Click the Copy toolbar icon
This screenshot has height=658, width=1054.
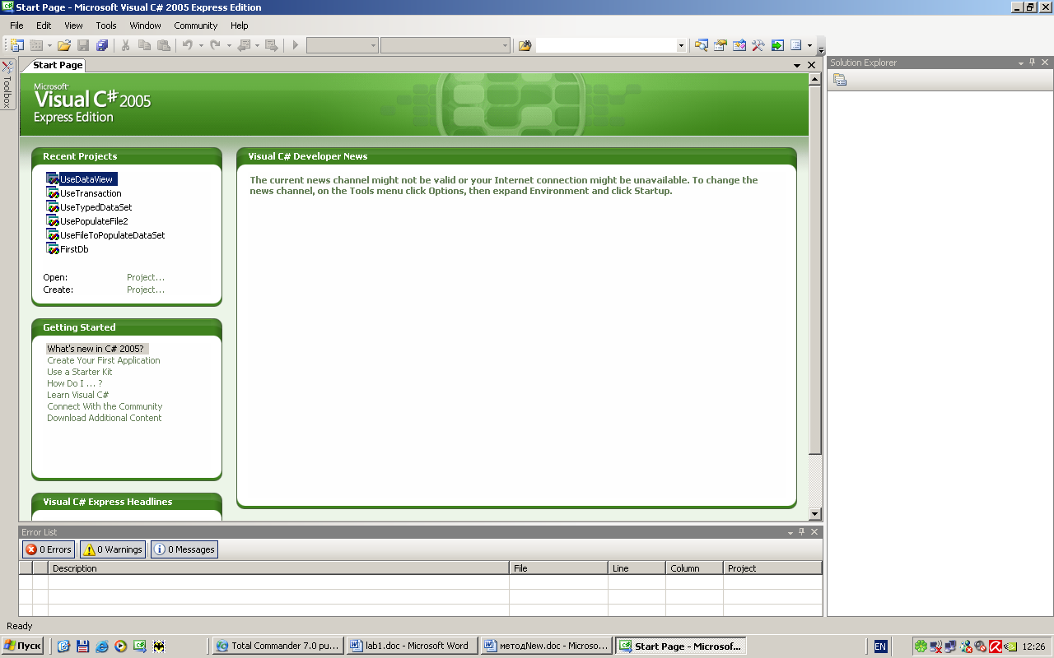(145, 46)
